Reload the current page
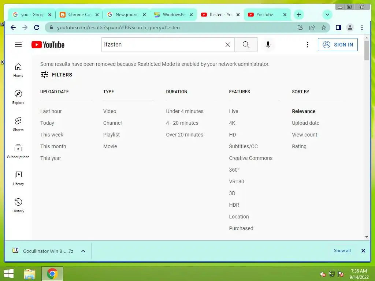 click(37, 27)
